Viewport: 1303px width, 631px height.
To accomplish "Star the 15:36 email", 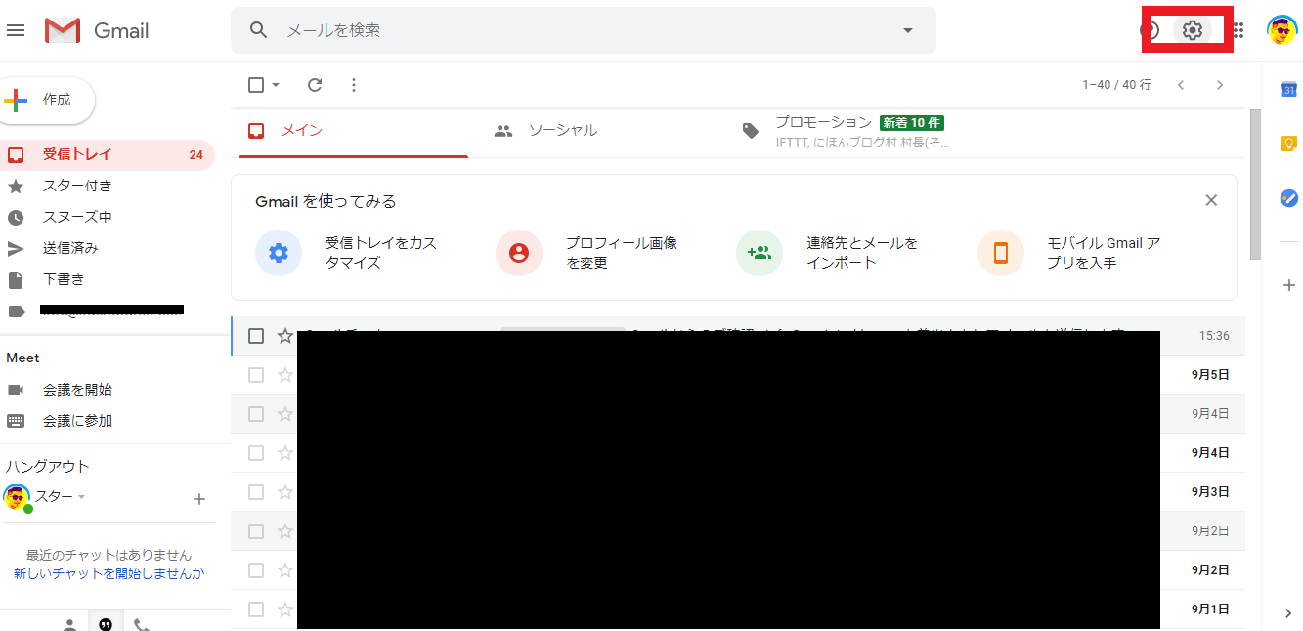I will (285, 336).
